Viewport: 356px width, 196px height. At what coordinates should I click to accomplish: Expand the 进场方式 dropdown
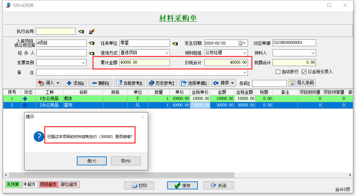[167, 53]
